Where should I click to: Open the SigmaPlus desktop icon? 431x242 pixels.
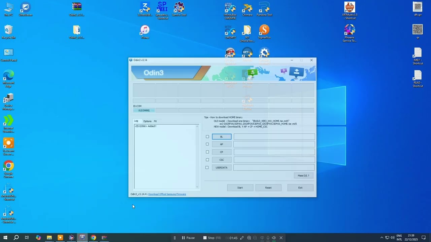tap(264, 32)
